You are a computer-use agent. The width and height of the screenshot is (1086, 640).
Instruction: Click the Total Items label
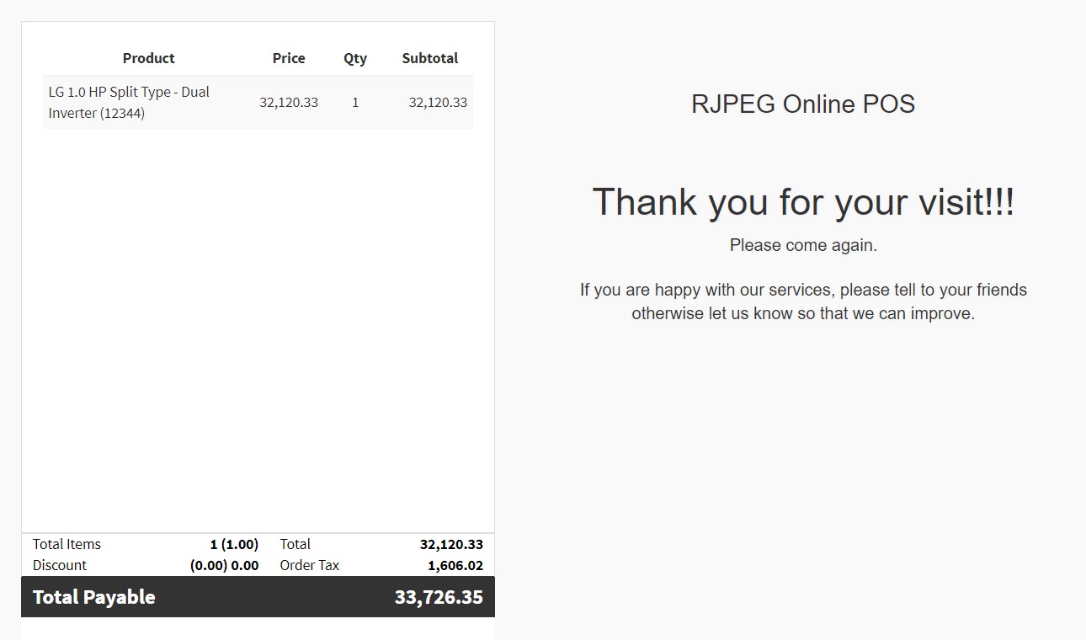[67, 544]
